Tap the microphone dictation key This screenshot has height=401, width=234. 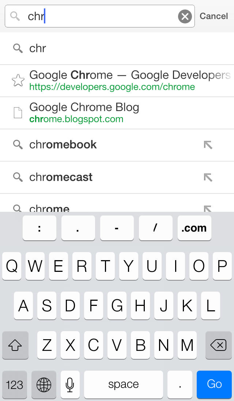pos(70,385)
